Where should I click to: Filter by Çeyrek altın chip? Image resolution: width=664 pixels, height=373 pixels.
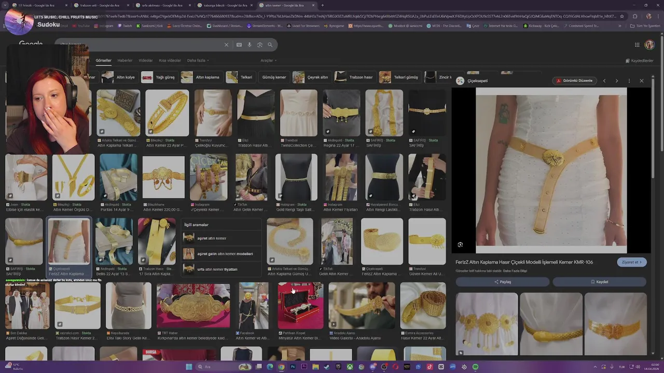point(312,77)
